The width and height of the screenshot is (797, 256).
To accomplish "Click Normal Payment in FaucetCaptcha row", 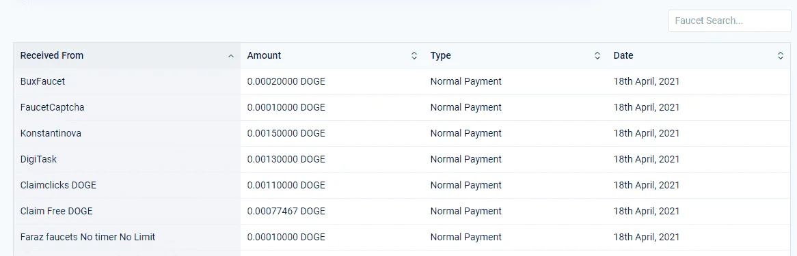I will coord(465,107).
